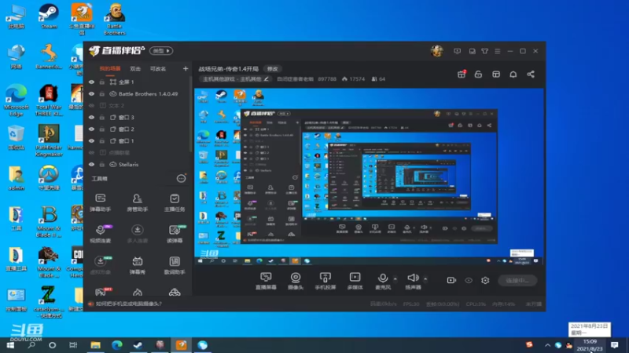Expand toolbox more options ellipsis
The height and width of the screenshot is (353, 629).
coord(182,179)
